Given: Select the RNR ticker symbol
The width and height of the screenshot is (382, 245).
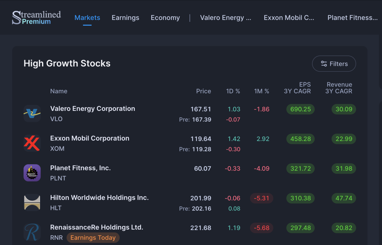Looking at the screenshot, I should 56,238.
